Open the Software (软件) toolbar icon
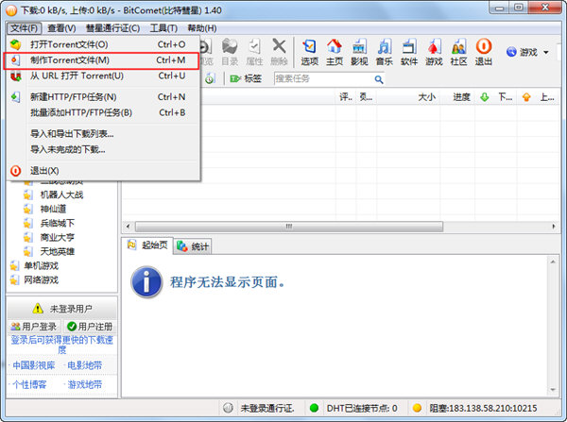567x422 pixels. [x=408, y=51]
